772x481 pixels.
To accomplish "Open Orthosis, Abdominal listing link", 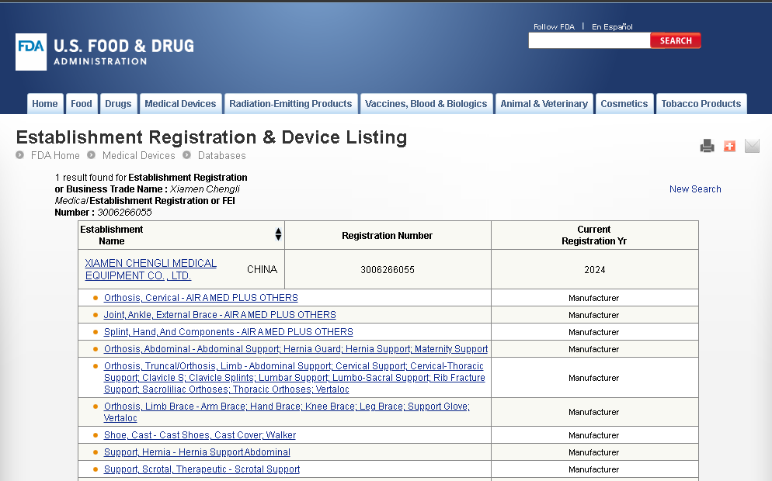I will click(x=296, y=348).
